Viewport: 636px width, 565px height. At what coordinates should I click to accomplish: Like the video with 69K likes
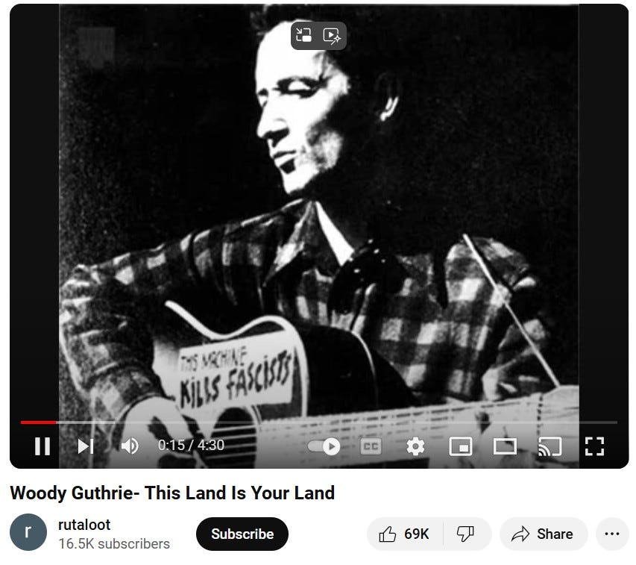coord(404,534)
